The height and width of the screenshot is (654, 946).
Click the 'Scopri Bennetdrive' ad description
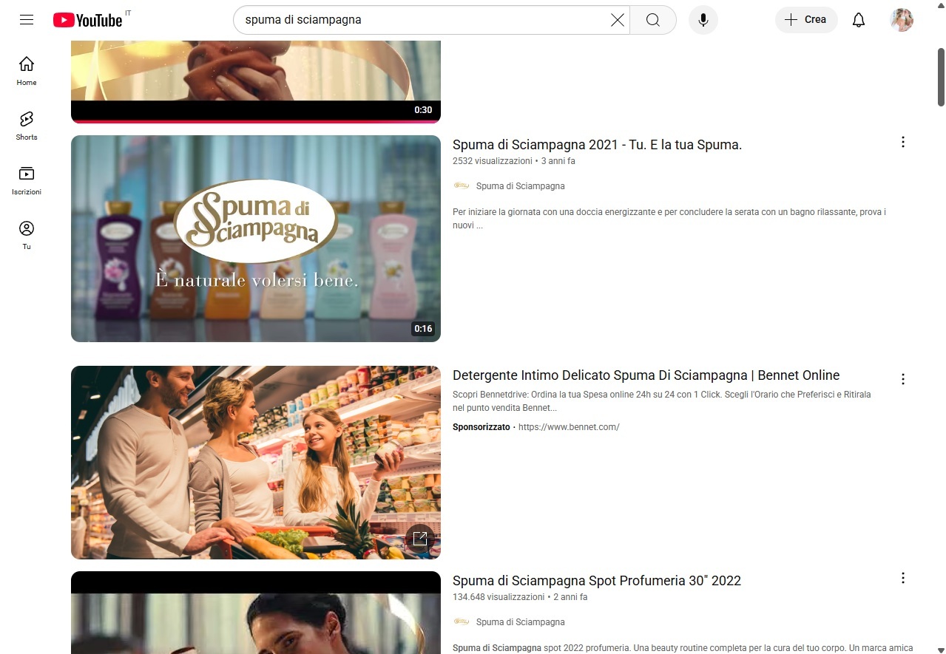pyautogui.click(x=662, y=401)
